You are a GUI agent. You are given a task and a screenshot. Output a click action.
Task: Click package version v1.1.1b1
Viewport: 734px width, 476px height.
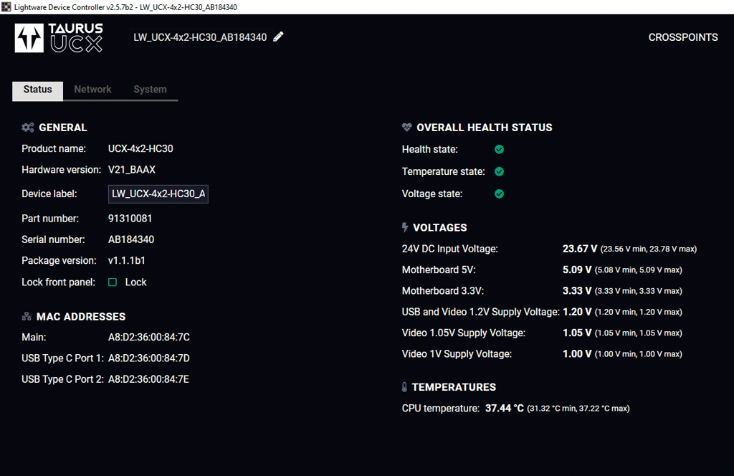[126, 261]
